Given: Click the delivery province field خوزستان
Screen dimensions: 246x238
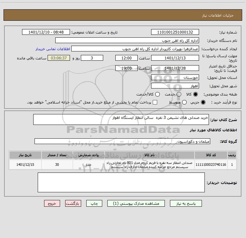Looking at the screenshot, I should [175, 78].
